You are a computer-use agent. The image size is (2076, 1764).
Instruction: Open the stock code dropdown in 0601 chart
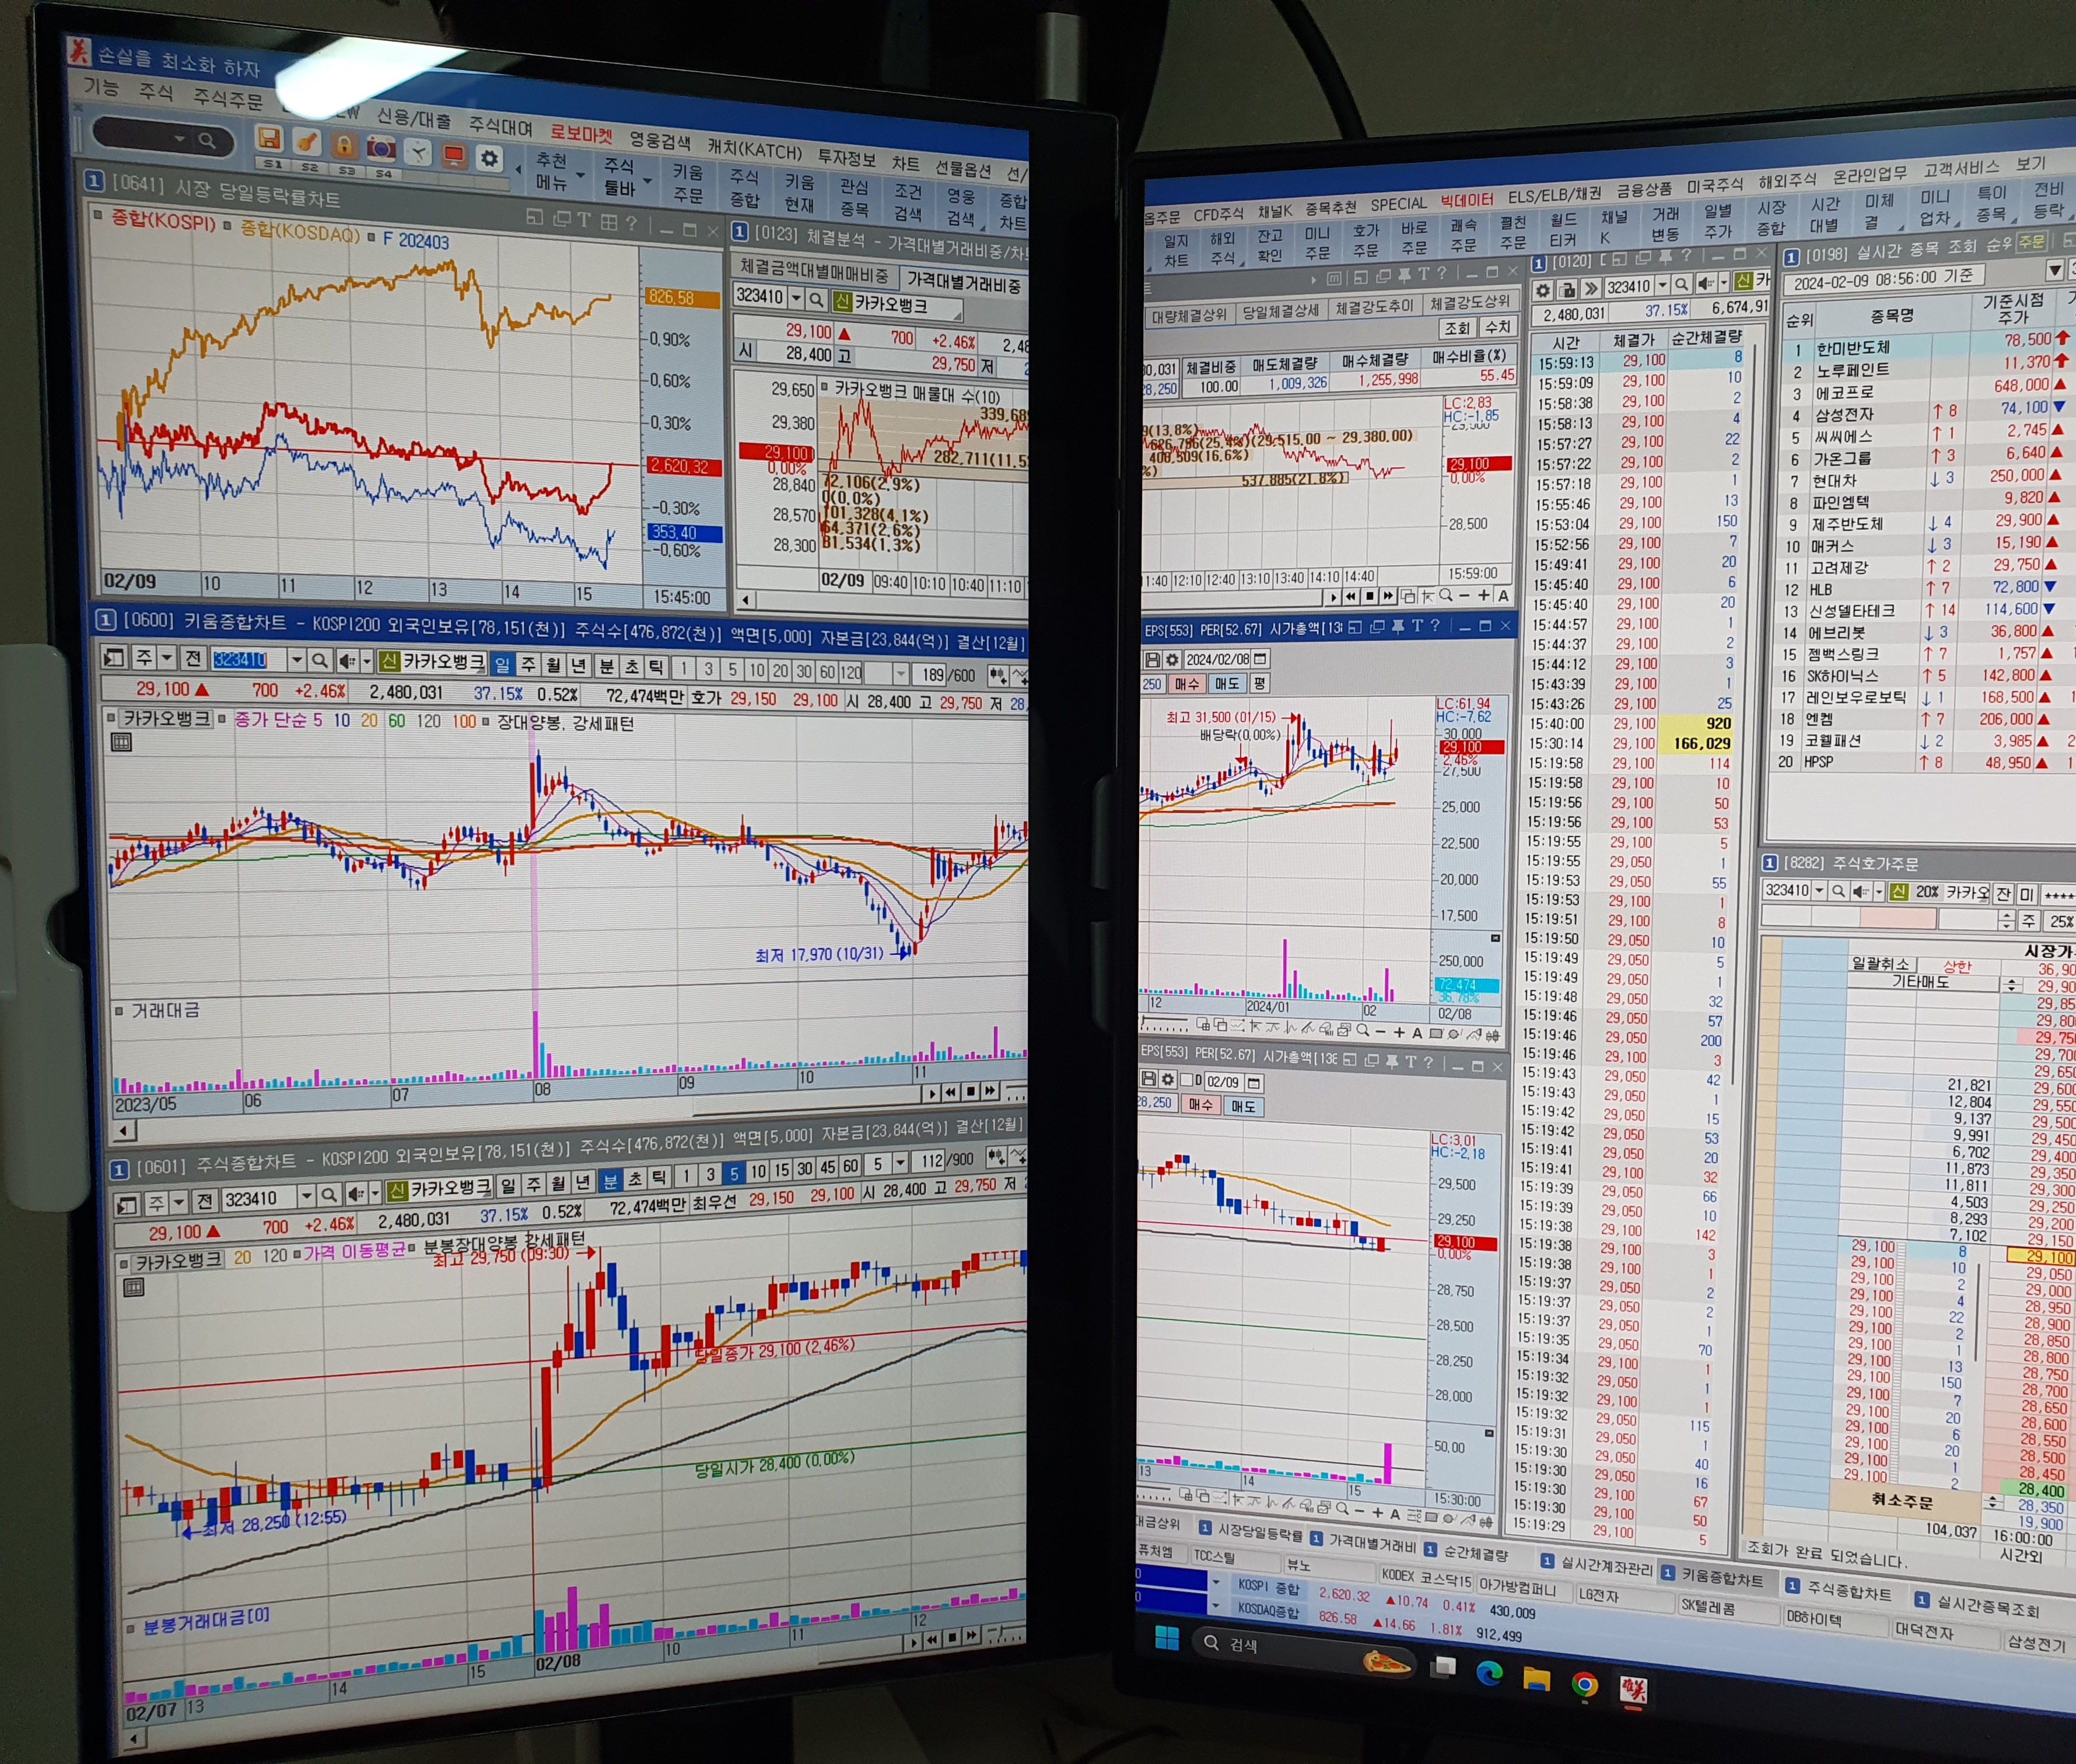[x=307, y=1195]
